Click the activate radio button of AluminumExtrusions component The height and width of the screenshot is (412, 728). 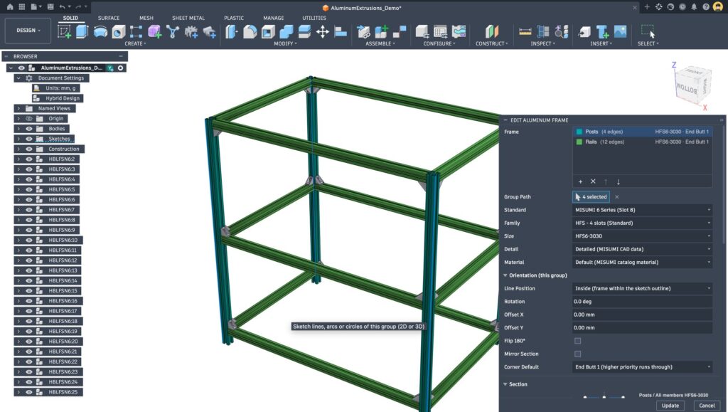pyautogui.click(x=121, y=68)
